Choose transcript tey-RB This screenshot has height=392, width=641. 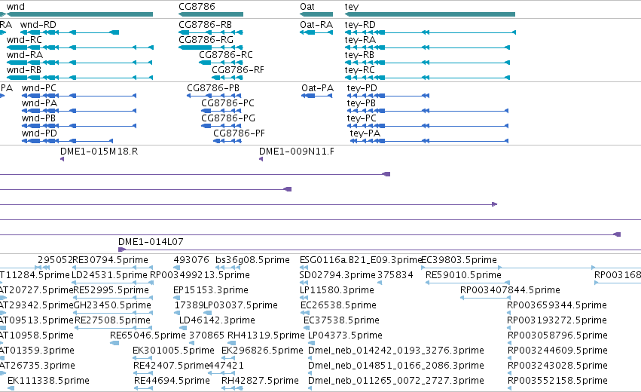tap(359, 55)
